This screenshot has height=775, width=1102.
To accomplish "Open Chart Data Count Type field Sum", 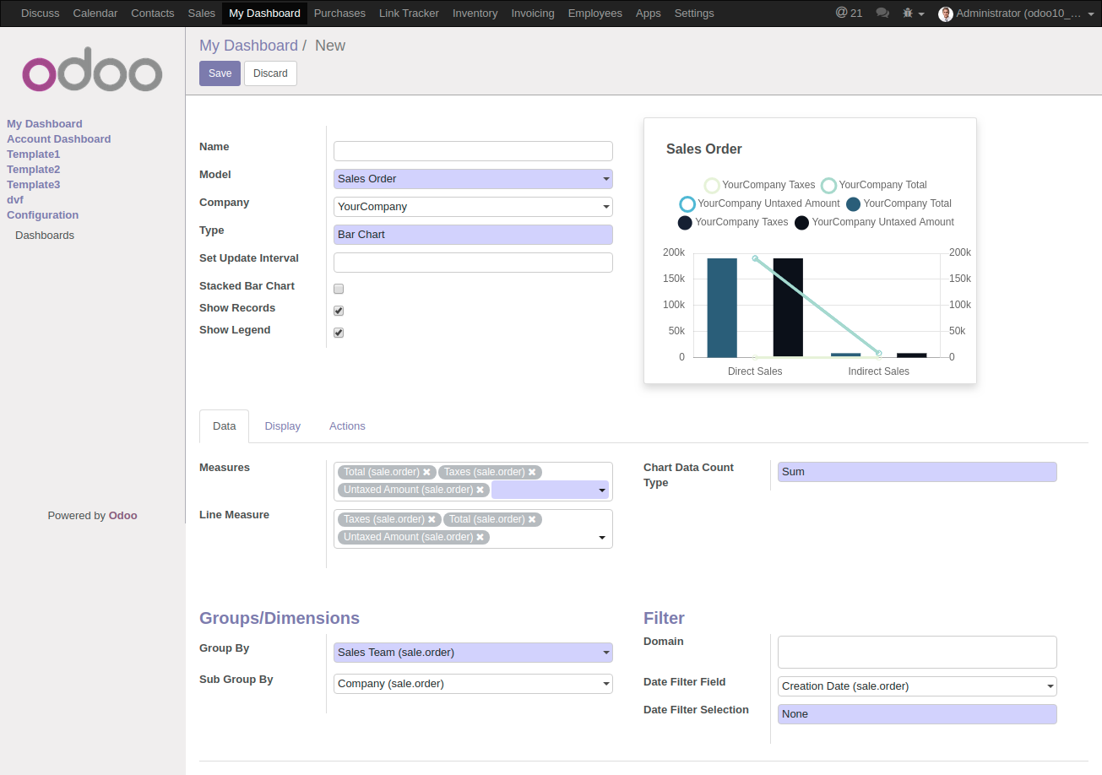I will pyautogui.click(x=917, y=472).
